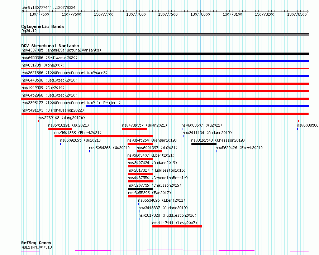Click the black bar under nsv3207759
This screenshot has height=255, width=319.
141,189
